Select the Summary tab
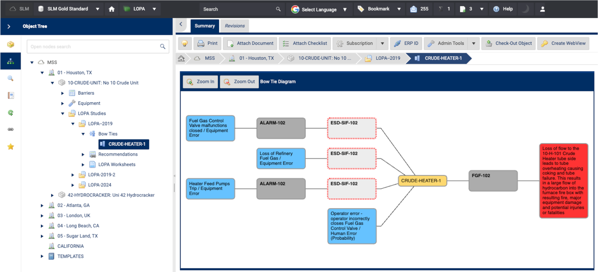The image size is (598, 272). (x=205, y=26)
